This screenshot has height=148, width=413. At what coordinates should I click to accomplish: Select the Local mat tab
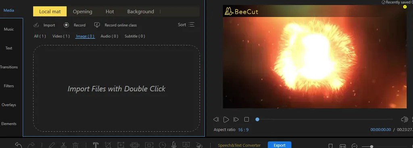[50, 12]
